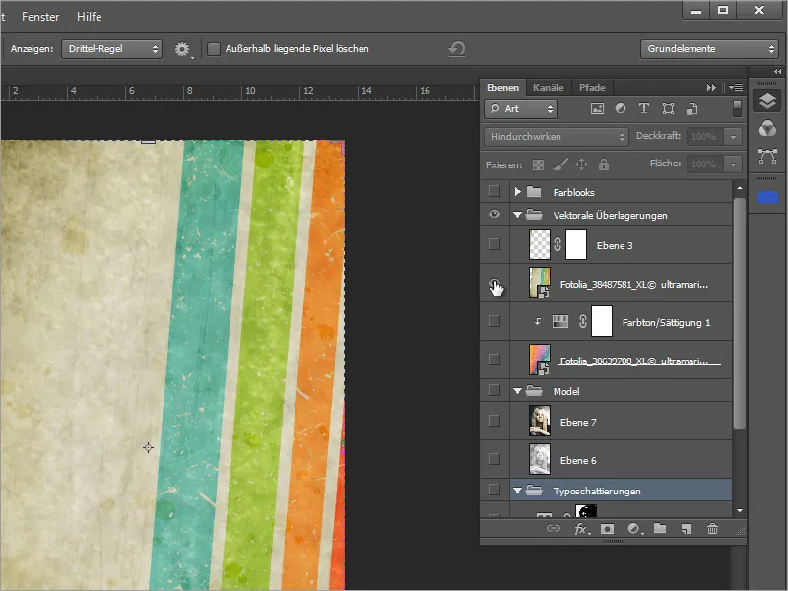Show the Fotolia_38639708_XL layer
The image size is (788, 591).
click(494, 360)
